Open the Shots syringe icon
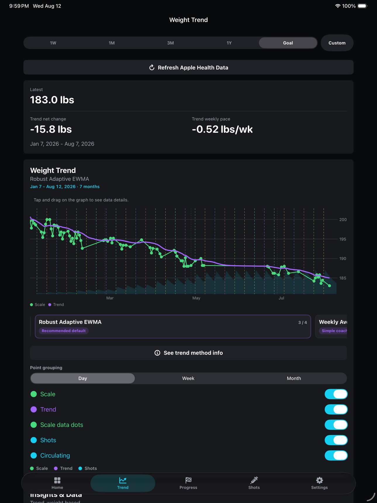Screen dimensions: 377x503 (254, 480)
